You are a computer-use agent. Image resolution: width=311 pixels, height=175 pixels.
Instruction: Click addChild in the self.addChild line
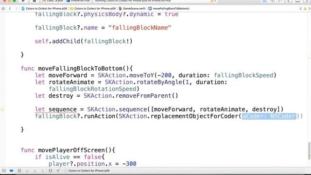click(66, 41)
